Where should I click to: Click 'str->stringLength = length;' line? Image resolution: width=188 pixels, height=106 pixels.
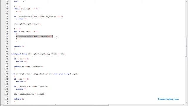[30, 94]
